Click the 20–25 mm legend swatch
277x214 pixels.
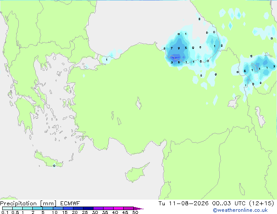coord(78,208)
